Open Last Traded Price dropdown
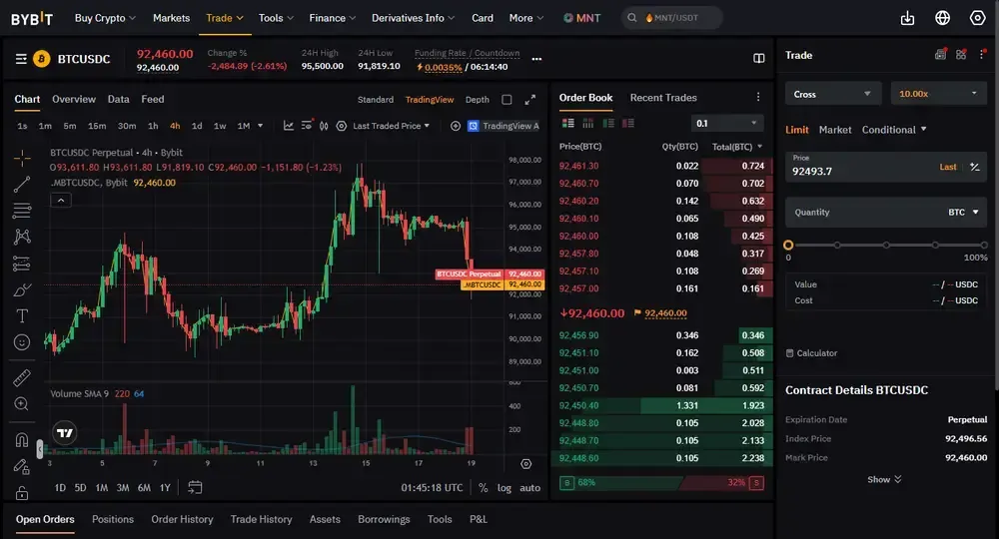This screenshot has width=999, height=539. [392, 126]
